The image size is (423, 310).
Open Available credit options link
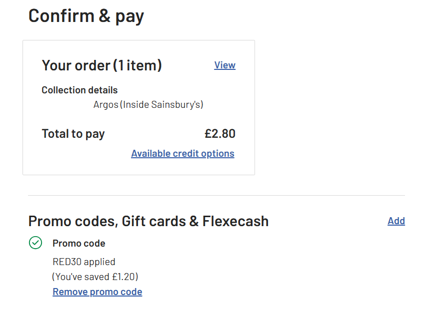coord(182,153)
